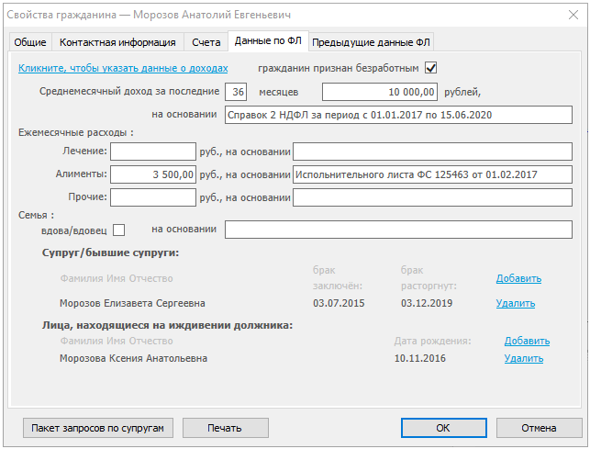
Task: Click the Прочие expenses amount field
Action: tap(153, 196)
